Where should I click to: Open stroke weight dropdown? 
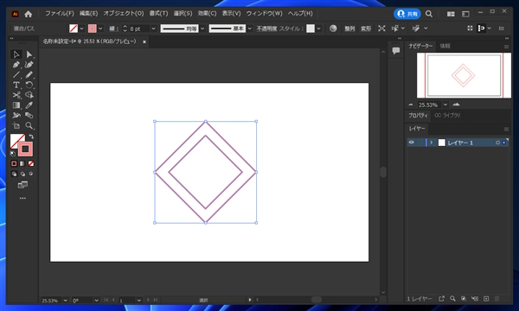point(153,29)
